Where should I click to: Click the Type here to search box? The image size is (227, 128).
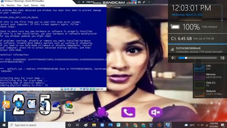pyautogui.click(x=37, y=125)
